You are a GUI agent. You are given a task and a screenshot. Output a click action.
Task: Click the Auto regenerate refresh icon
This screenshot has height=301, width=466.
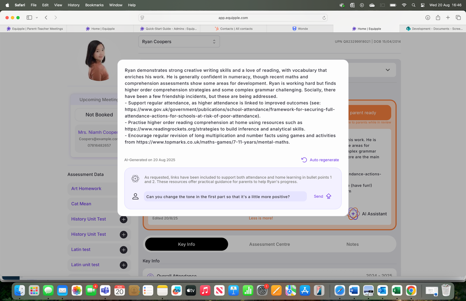pos(304,160)
